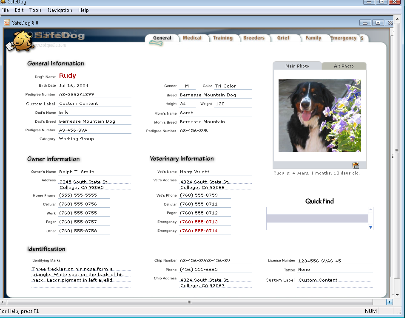Viewport: 410px width, 324px height.
Task: Click the SafeDog dog mascot logo
Action: coord(21,41)
